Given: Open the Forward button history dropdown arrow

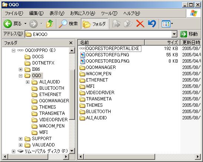Looking at the screenshot, I should [41, 24].
